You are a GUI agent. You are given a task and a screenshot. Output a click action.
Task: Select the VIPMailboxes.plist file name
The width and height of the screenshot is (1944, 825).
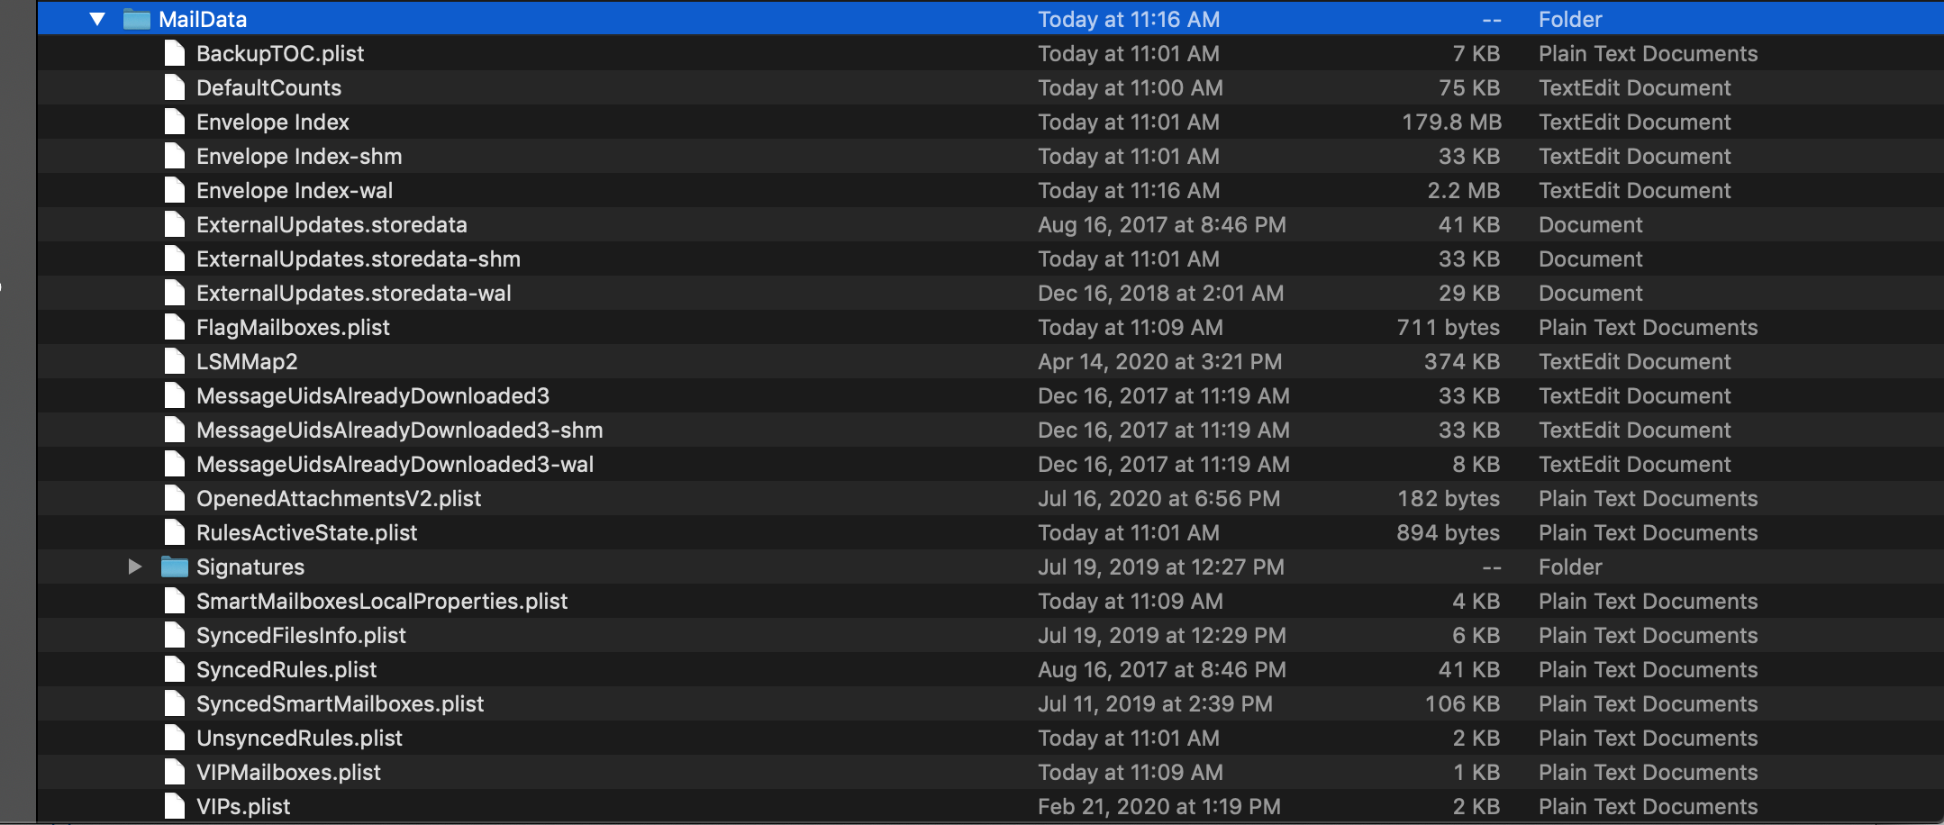288,772
